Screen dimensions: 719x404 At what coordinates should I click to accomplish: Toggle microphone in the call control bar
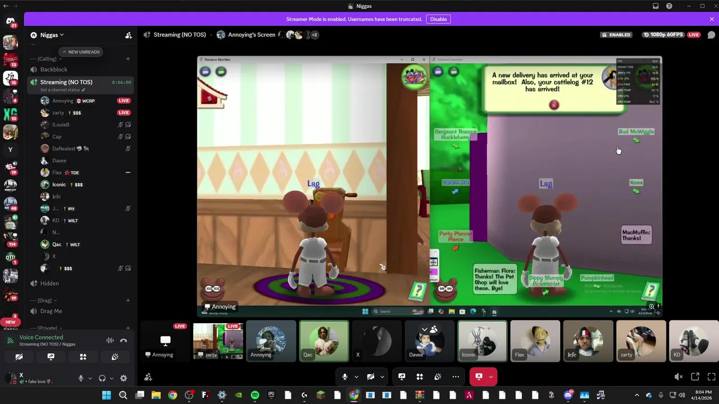345,377
